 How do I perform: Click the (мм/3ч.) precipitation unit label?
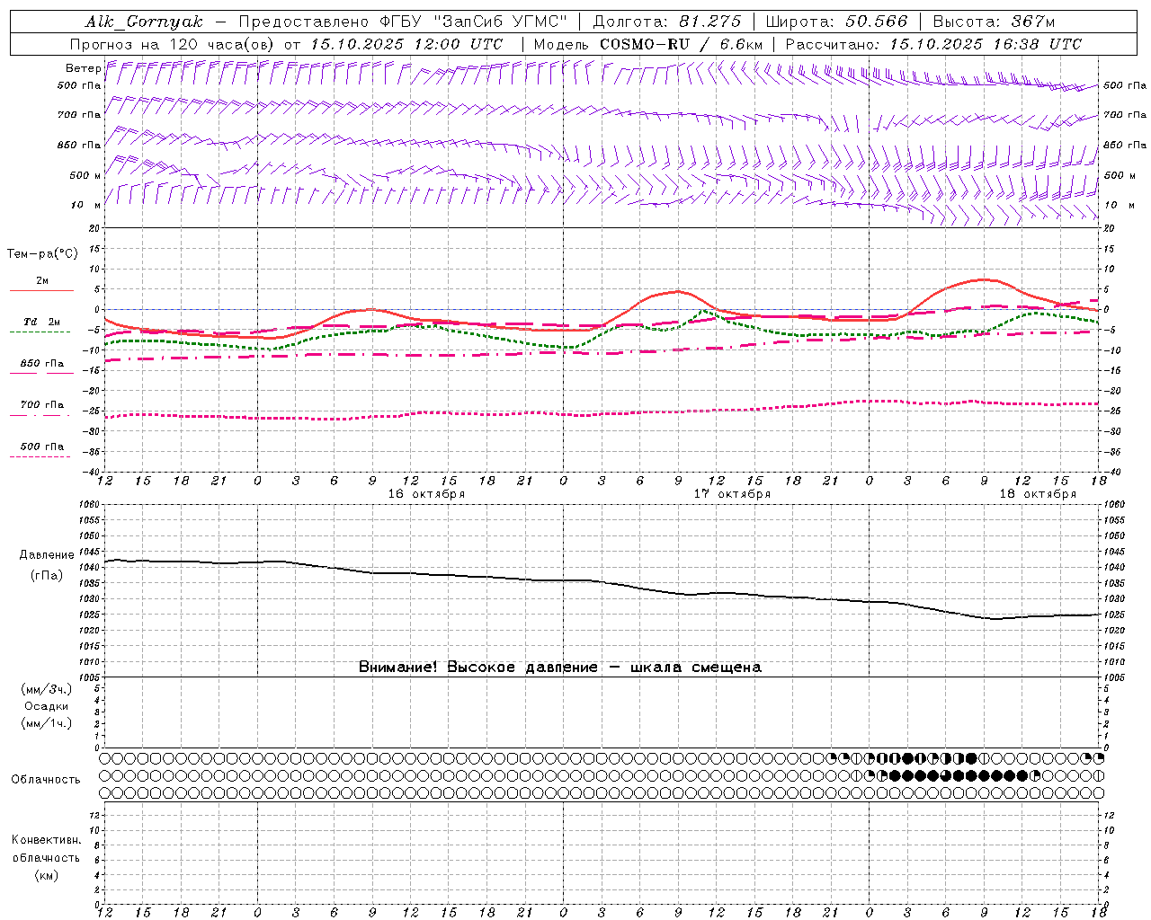pyautogui.click(x=47, y=689)
